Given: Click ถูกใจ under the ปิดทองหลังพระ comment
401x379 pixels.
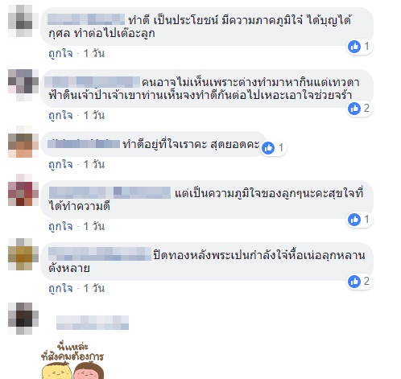Looking at the screenshot, I should [x=60, y=288].
